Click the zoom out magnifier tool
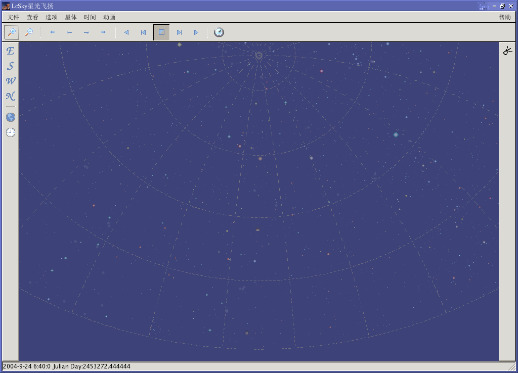 point(29,32)
